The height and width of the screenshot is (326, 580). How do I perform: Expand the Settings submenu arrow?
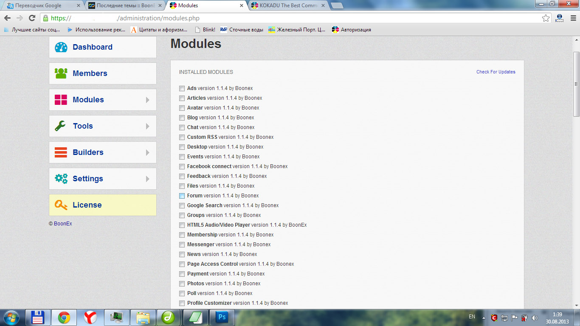point(148,179)
